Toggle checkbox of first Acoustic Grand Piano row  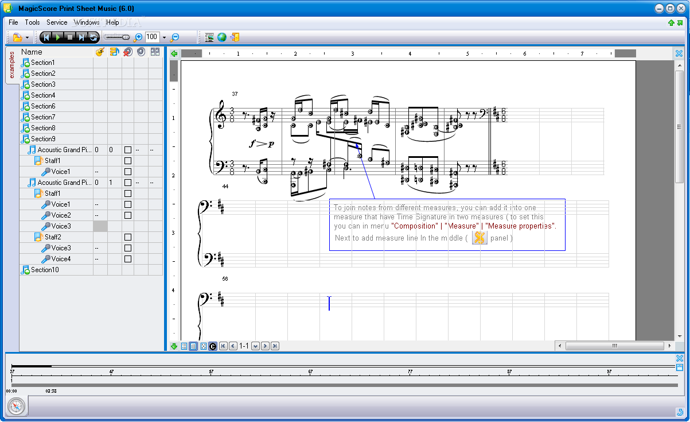pyautogui.click(x=128, y=150)
